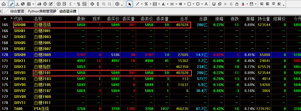Screen dimensions: 301x111
Task: Select the line drawing tool
Action: click(x=138, y=4)
